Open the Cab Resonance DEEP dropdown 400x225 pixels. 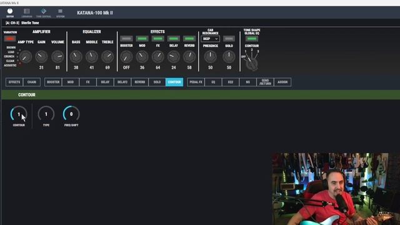tap(210, 39)
